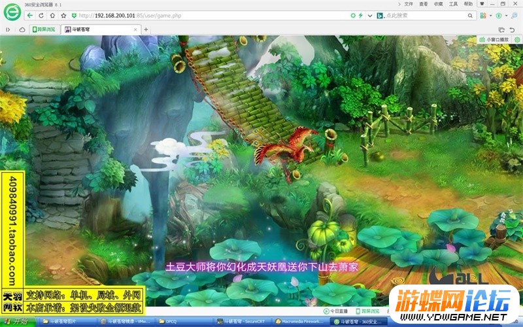
Task: Click the 今日直播 status bar link
Action: (335, 311)
